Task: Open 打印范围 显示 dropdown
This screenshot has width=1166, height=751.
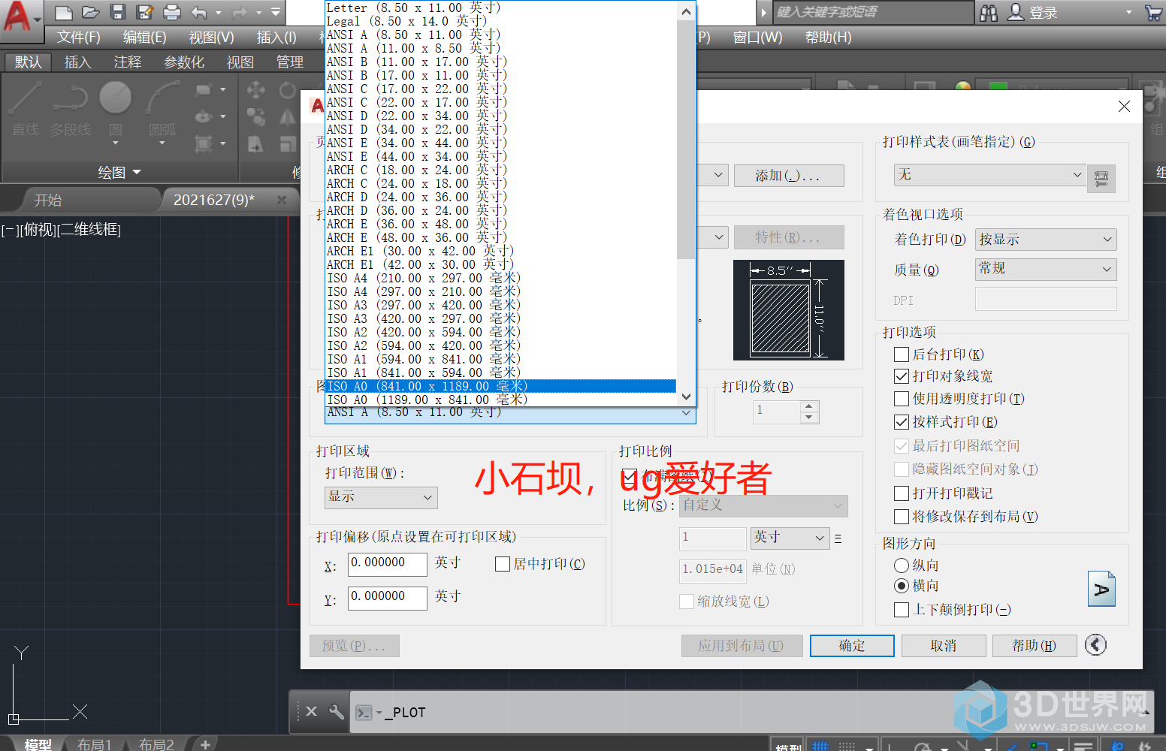Action: pos(381,496)
